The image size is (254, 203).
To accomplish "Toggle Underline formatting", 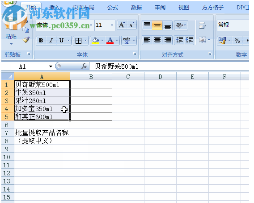I will (61, 41).
